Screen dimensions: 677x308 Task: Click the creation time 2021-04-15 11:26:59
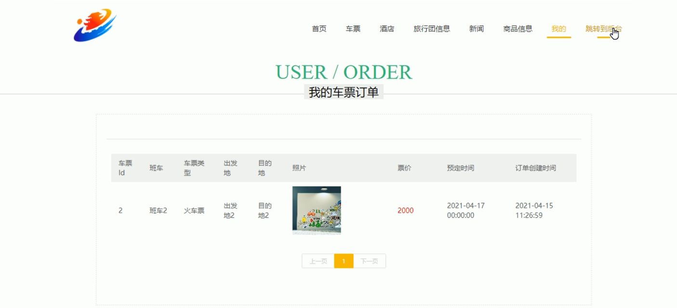tap(534, 210)
